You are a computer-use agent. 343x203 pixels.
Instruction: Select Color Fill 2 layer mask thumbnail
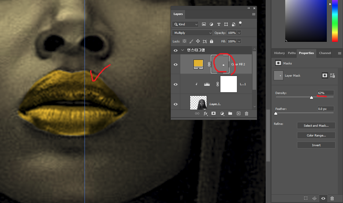(x=220, y=64)
